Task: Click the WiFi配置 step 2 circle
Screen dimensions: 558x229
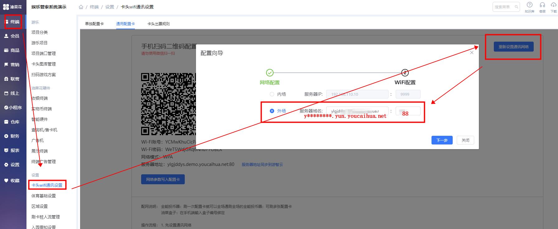Action: pyautogui.click(x=405, y=73)
